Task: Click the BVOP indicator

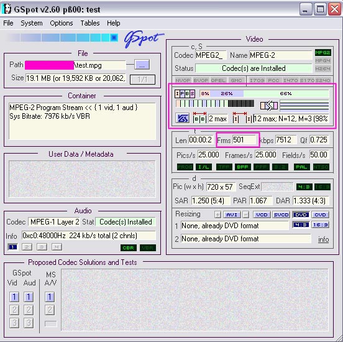Action: tap(201, 80)
